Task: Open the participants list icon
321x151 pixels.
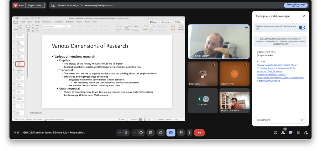Action: click(x=283, y=133)
